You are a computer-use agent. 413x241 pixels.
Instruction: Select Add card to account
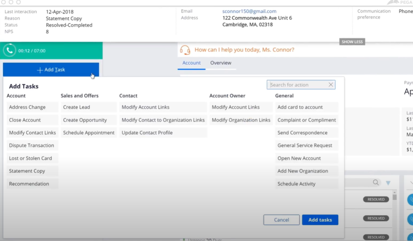click(307, 107)
